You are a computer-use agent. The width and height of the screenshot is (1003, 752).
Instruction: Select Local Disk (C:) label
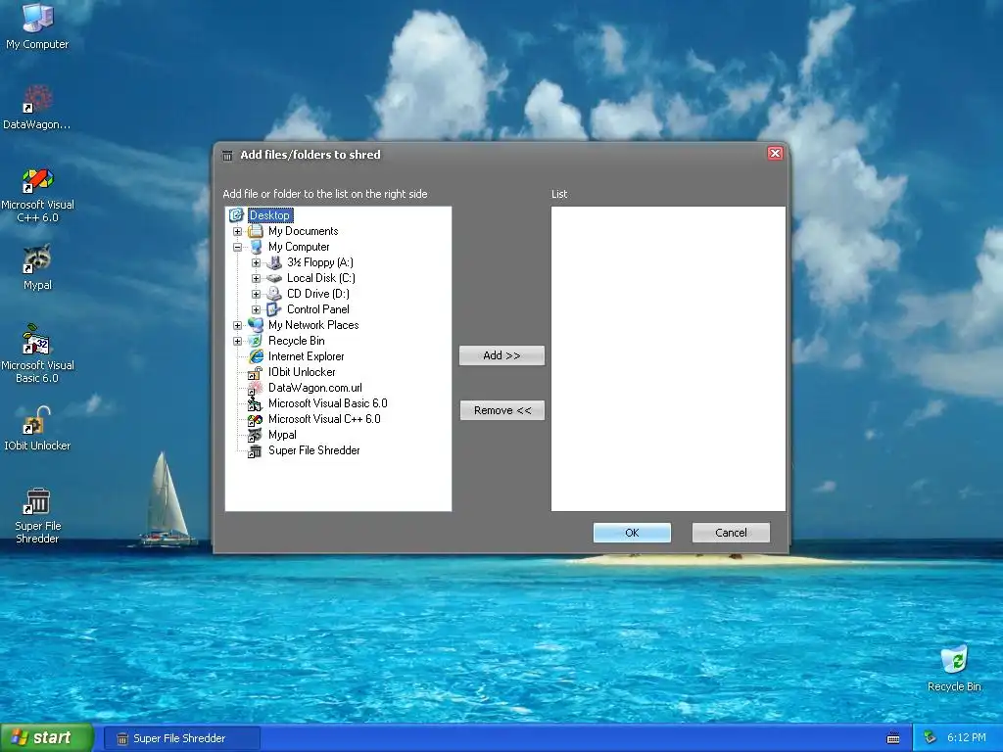coord(321,278)
